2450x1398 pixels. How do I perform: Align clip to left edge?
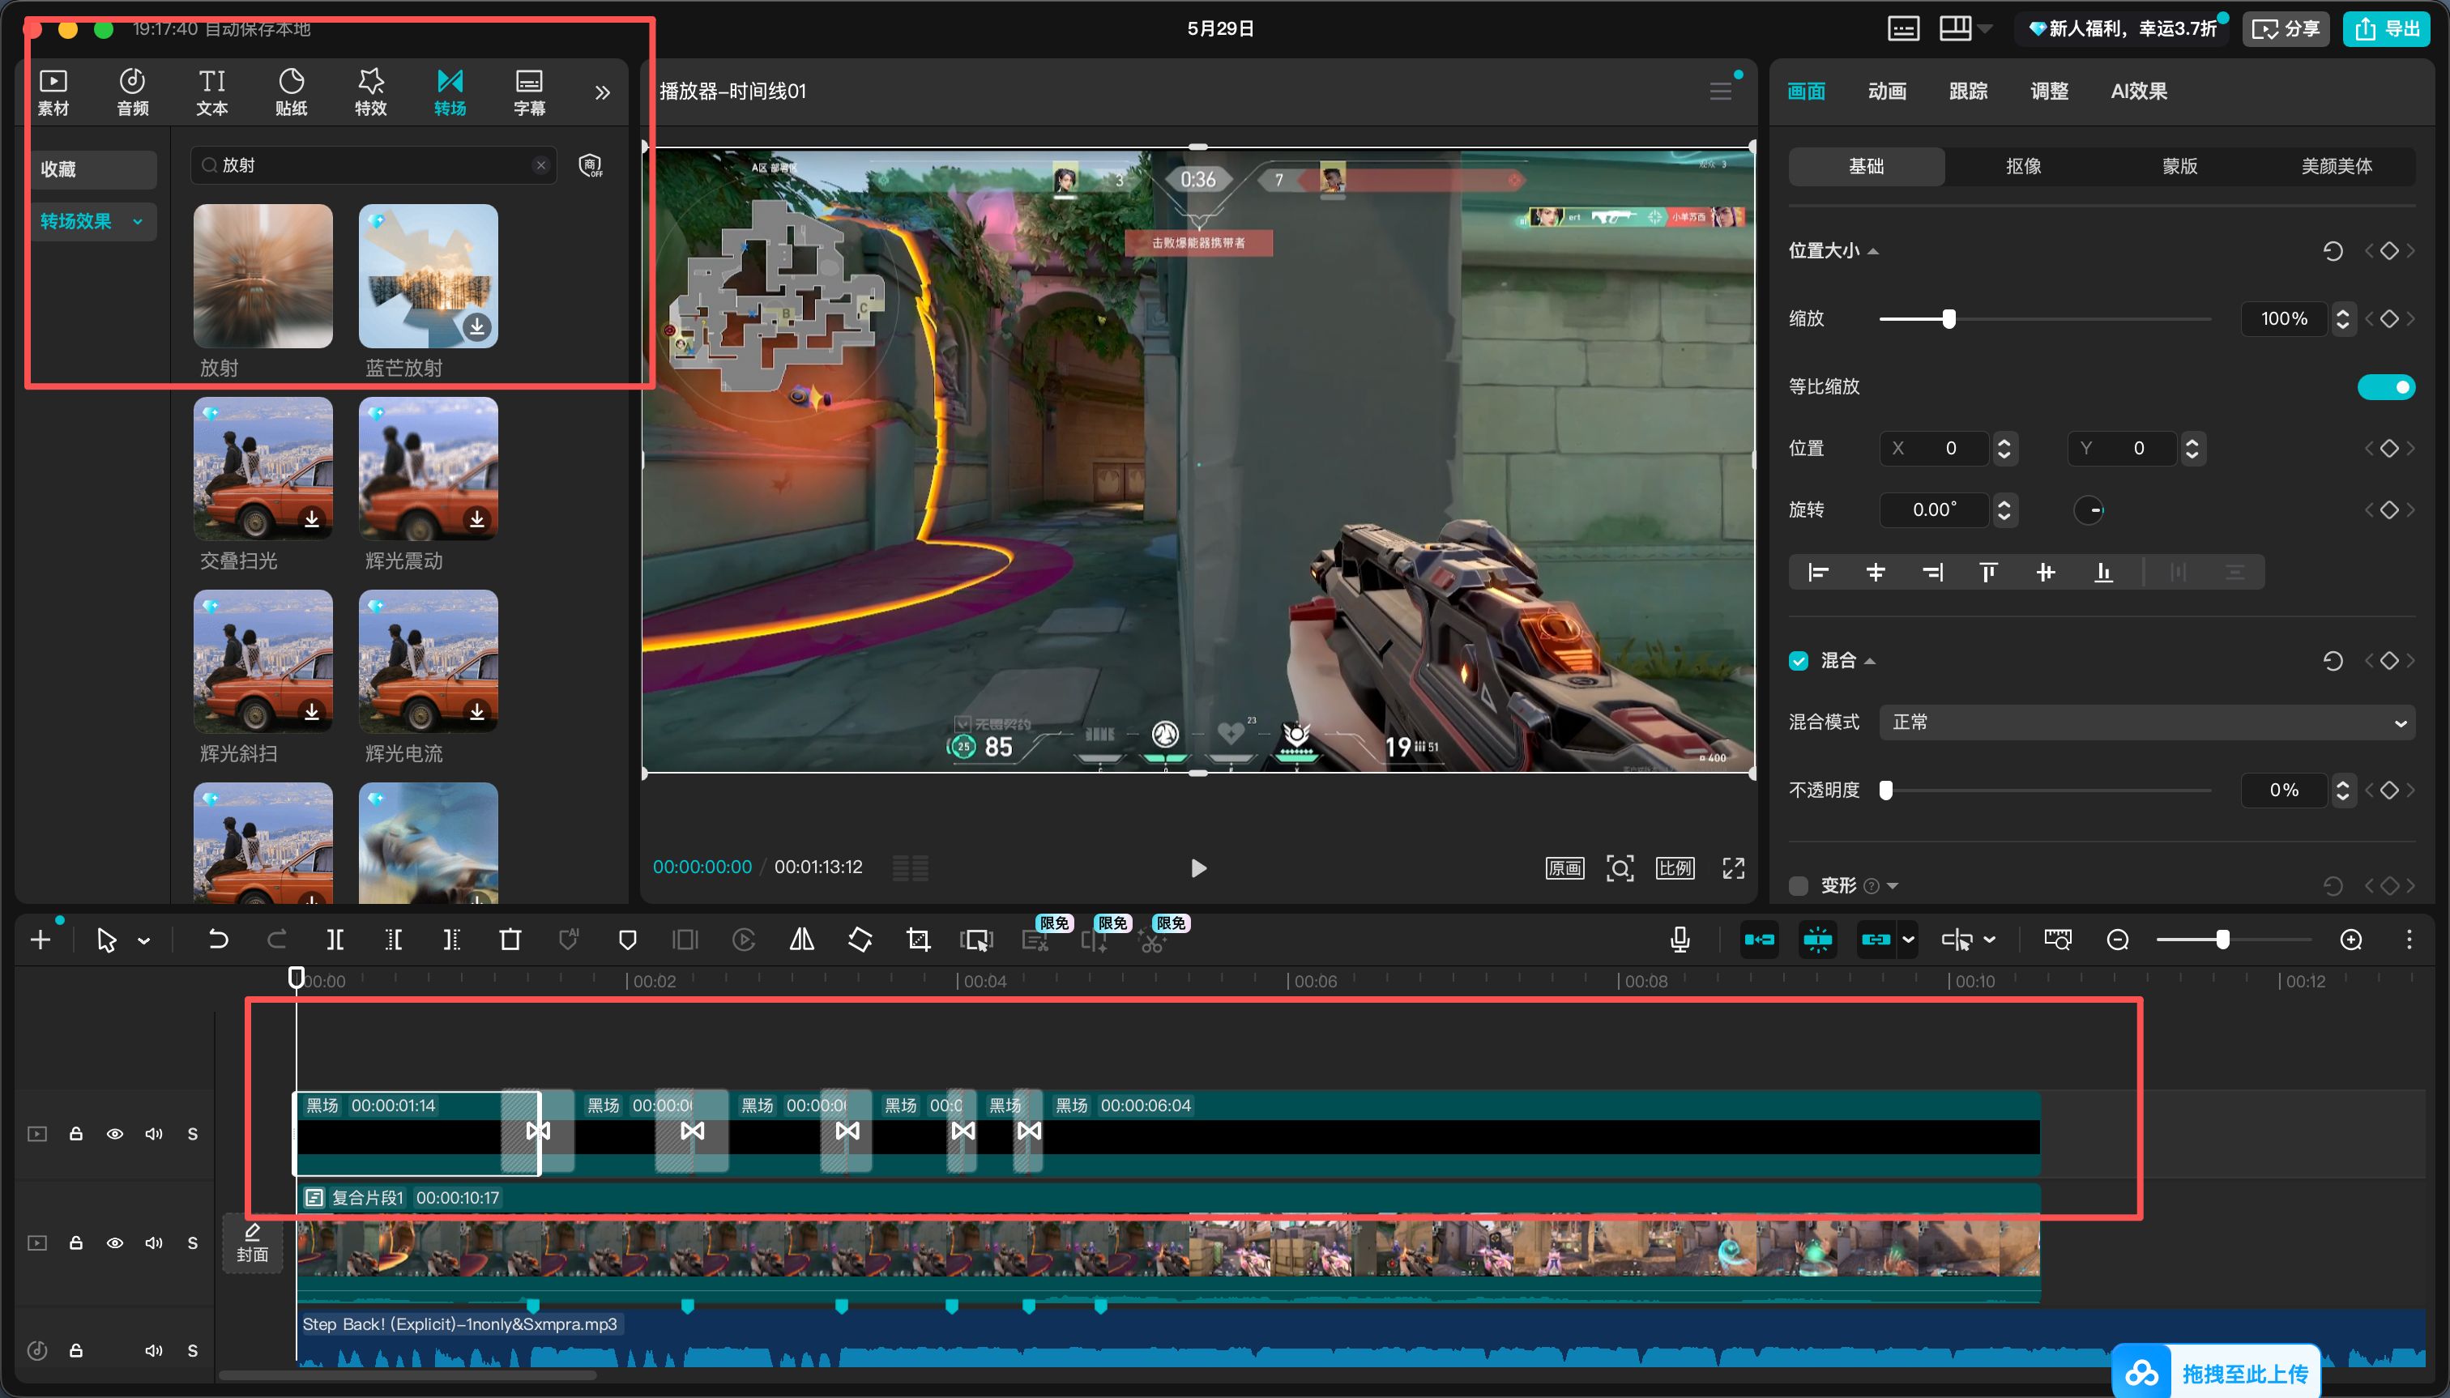1817,573
